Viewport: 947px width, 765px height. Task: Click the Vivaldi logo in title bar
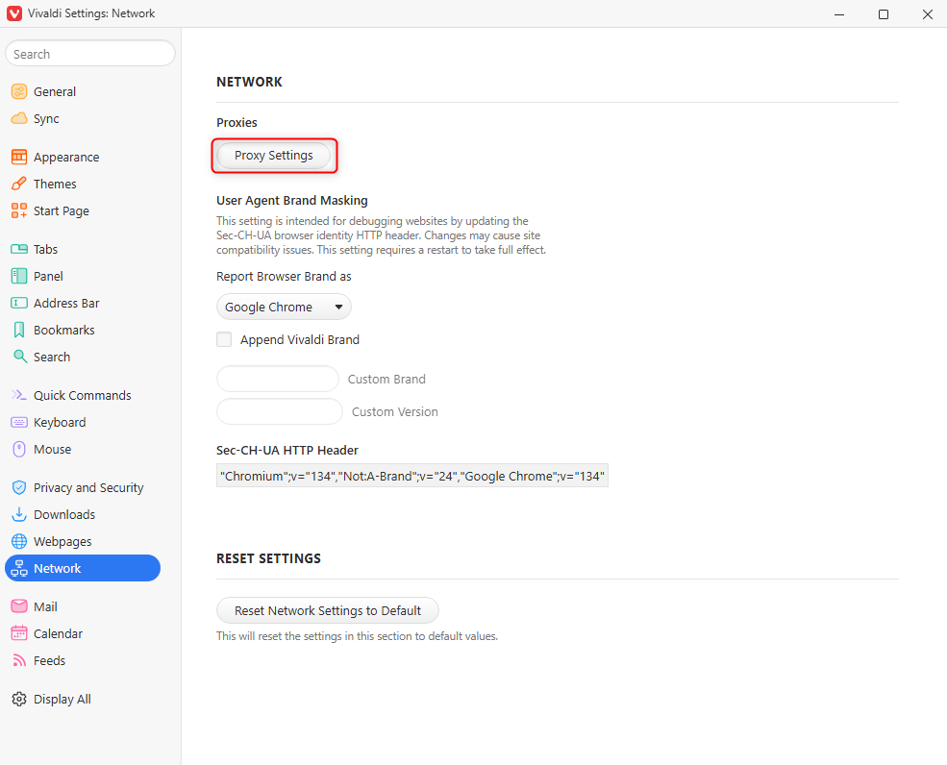tap(14, 13)
